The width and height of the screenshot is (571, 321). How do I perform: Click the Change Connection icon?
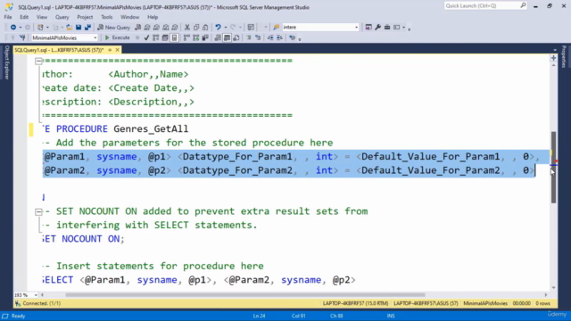click(22, 37)
